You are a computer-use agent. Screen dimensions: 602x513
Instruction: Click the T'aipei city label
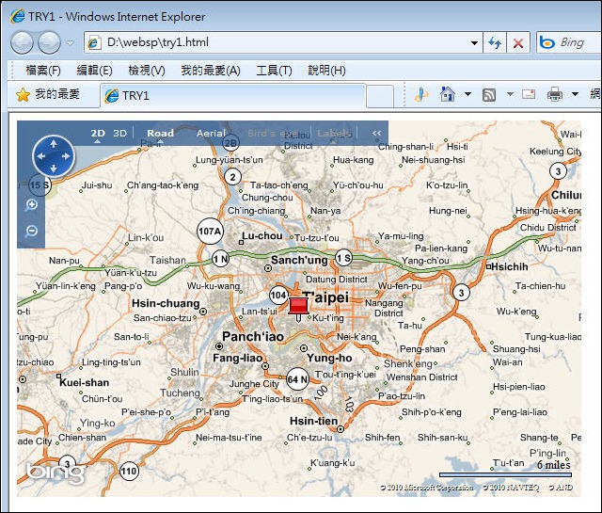click(325, 297)
